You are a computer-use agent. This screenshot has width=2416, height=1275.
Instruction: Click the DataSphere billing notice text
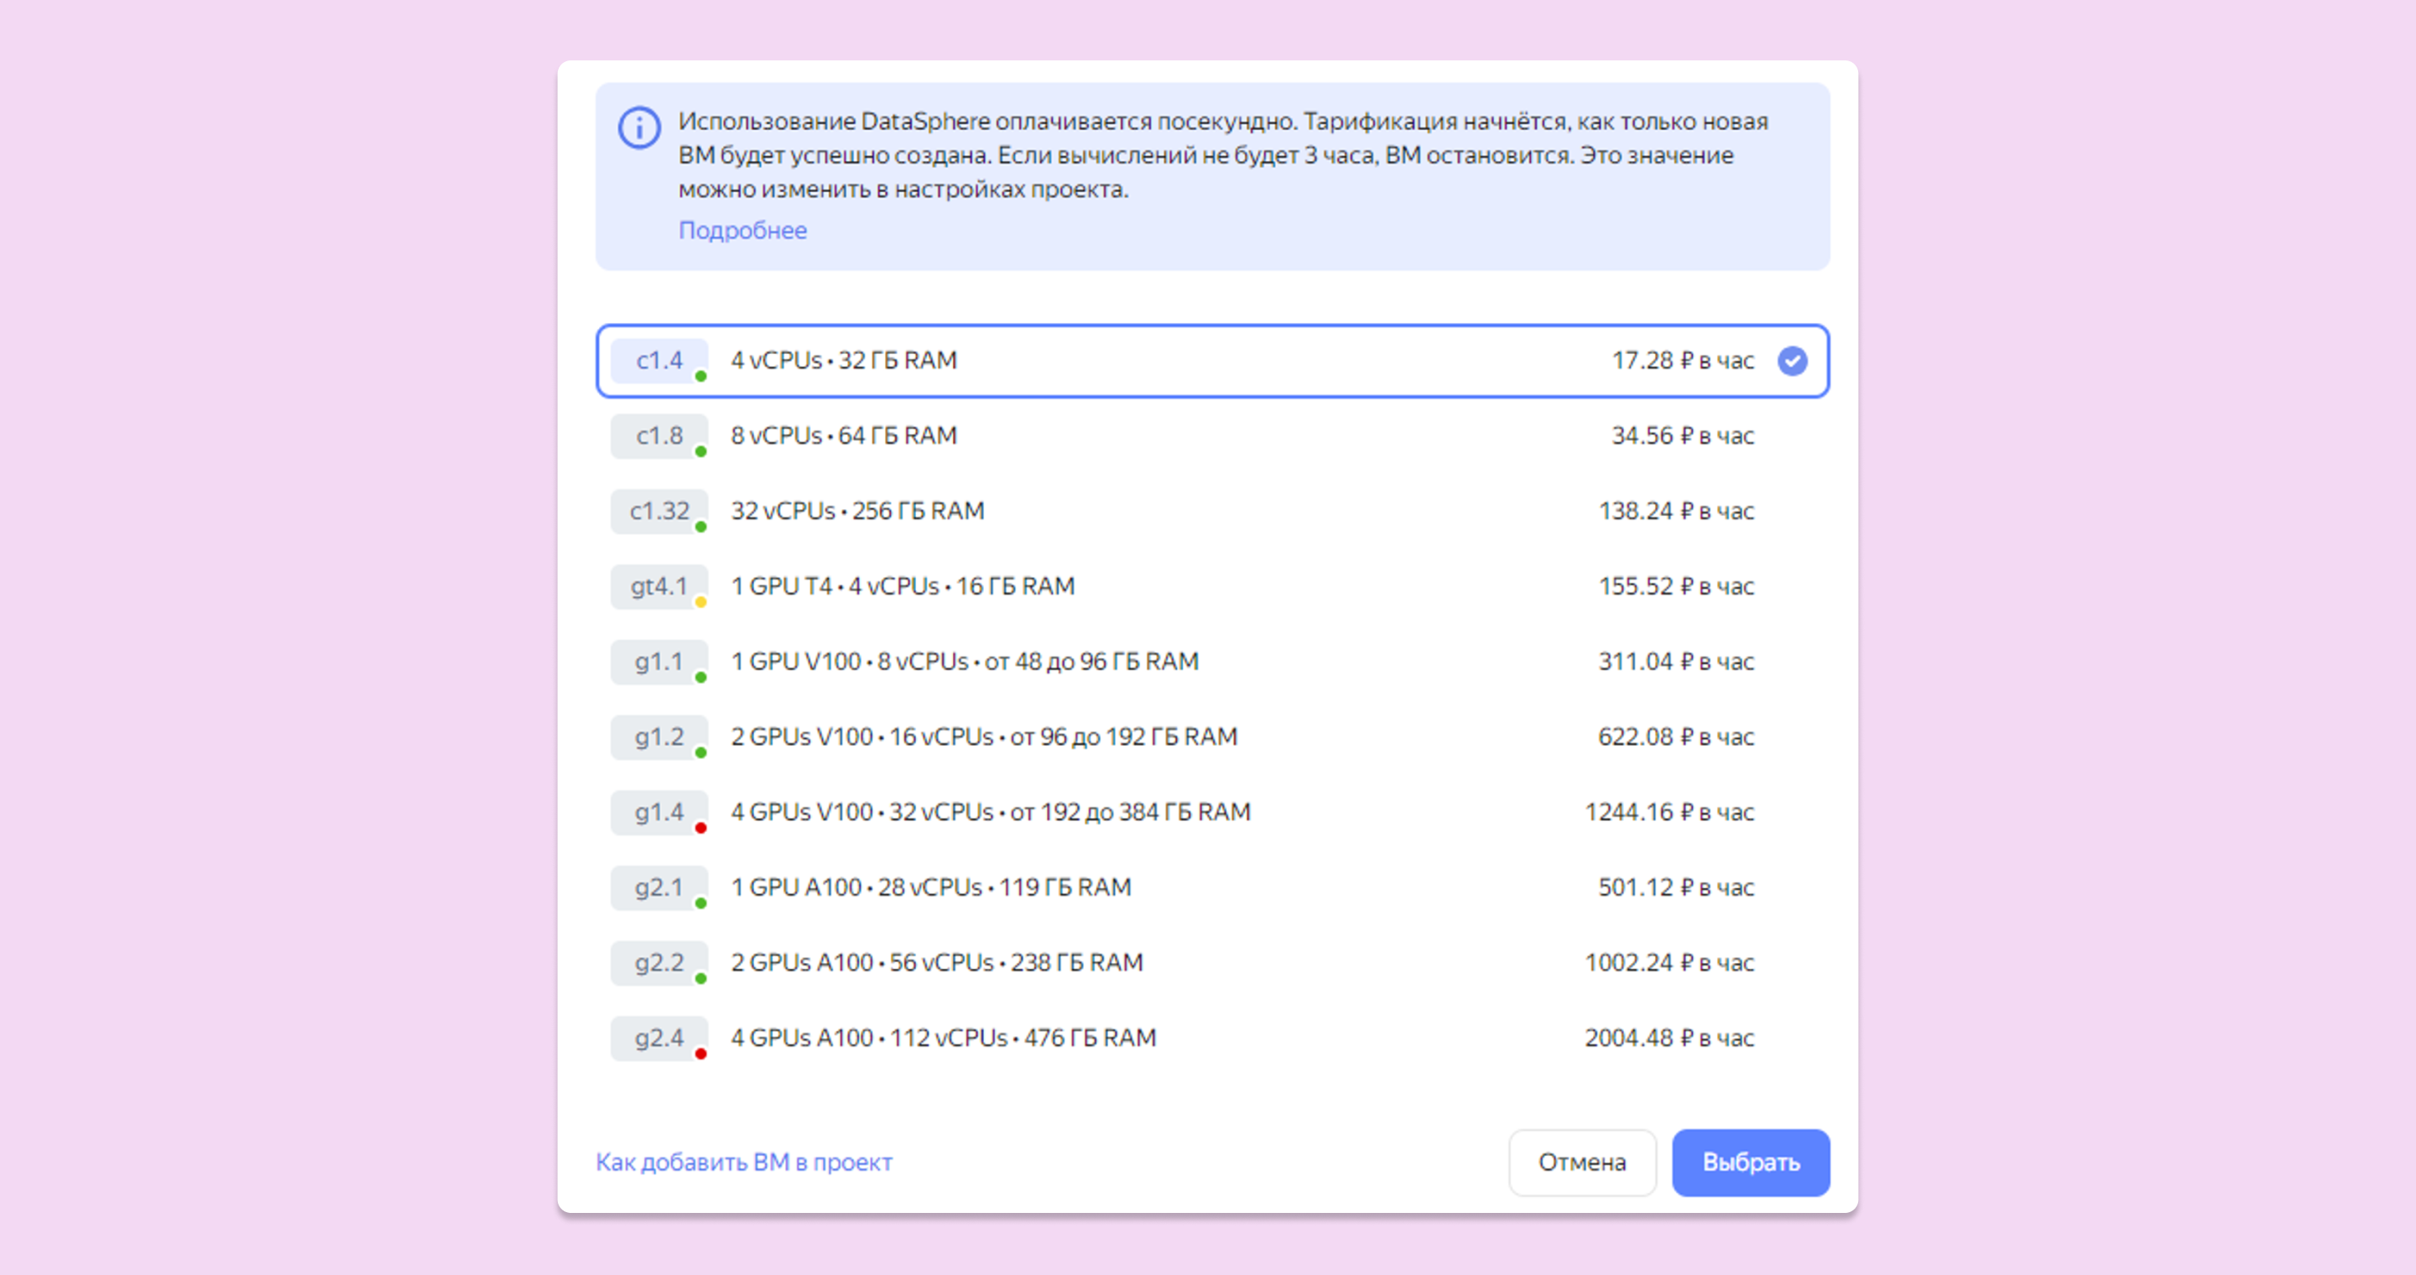point(1223,156)
